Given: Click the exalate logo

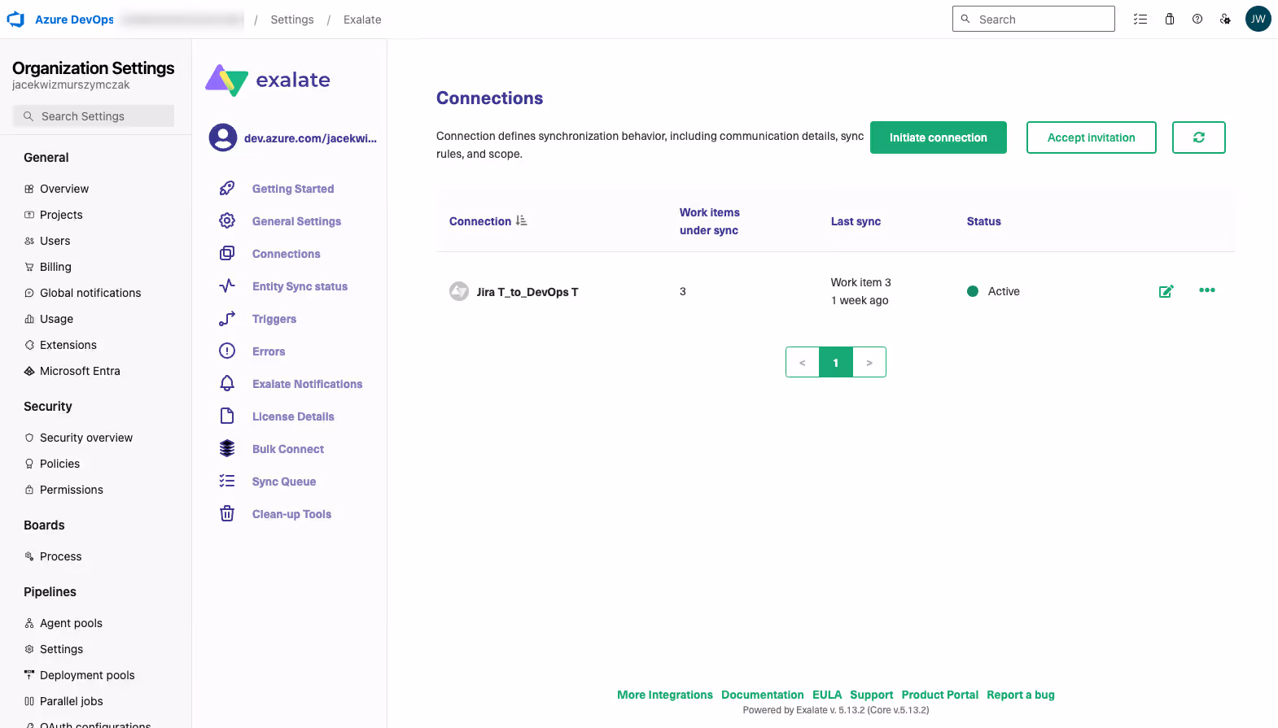Looking at the screenshot, I should [268, 80].
